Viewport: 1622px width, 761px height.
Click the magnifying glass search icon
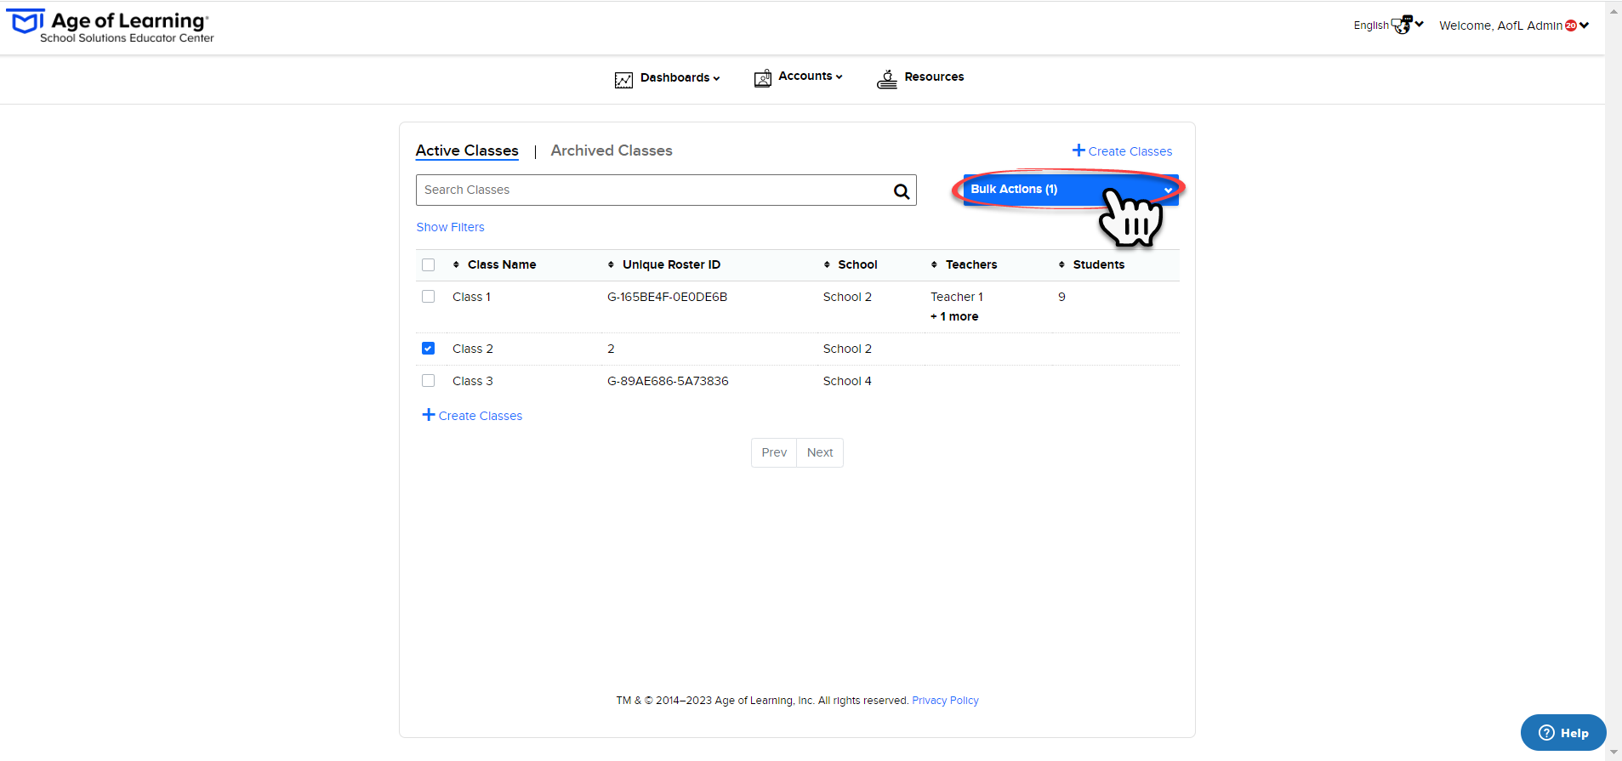tap(902, 191)
